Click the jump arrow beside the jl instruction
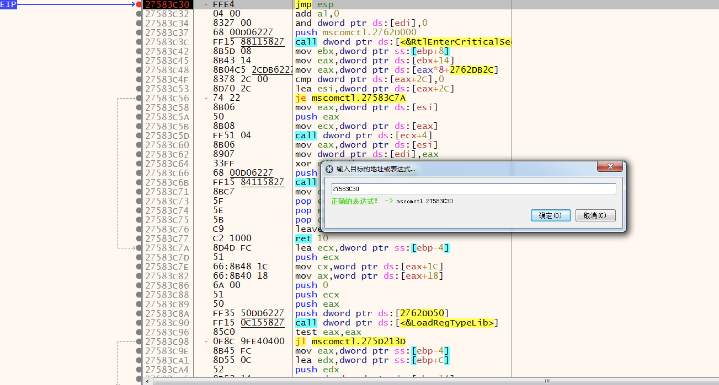719x385 pixels. (x=206, y=341)
